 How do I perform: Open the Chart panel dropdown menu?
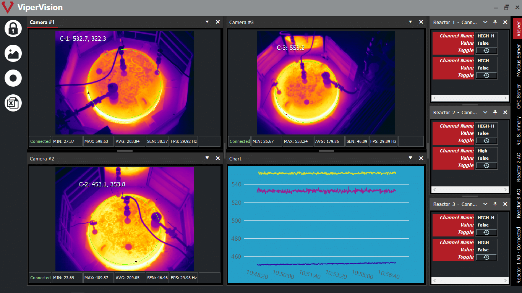point(410,158)
